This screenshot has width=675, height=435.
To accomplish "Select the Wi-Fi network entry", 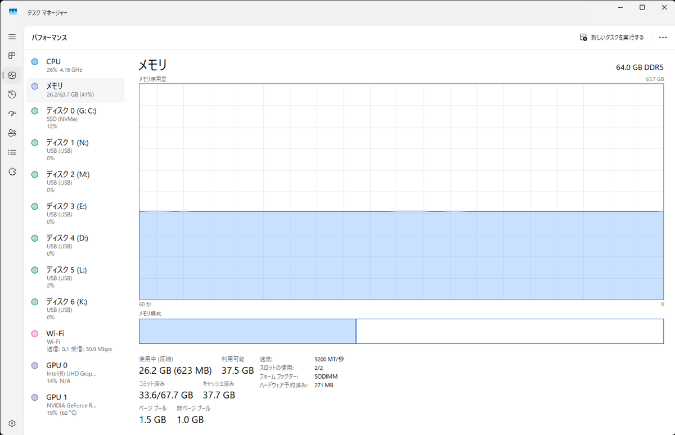I will point(75,341).
